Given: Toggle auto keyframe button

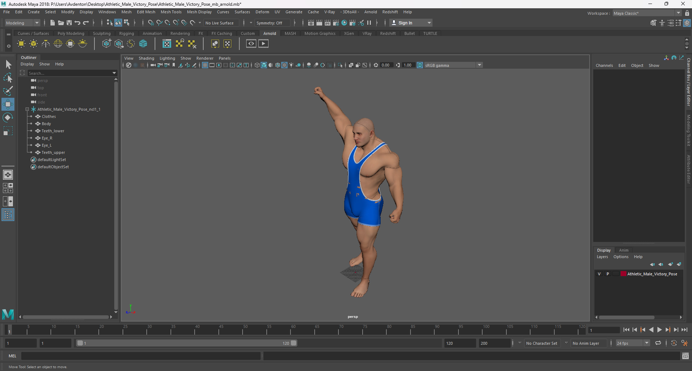Looking at the screenshot, I should pyautogui.click(x=674, y=343).
